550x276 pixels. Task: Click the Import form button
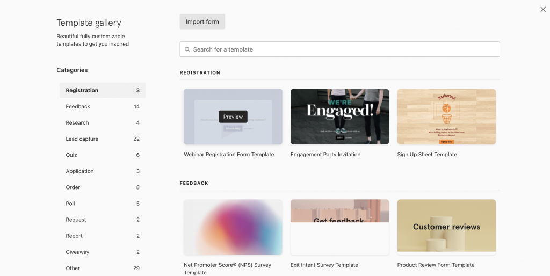tap(202, 22)
